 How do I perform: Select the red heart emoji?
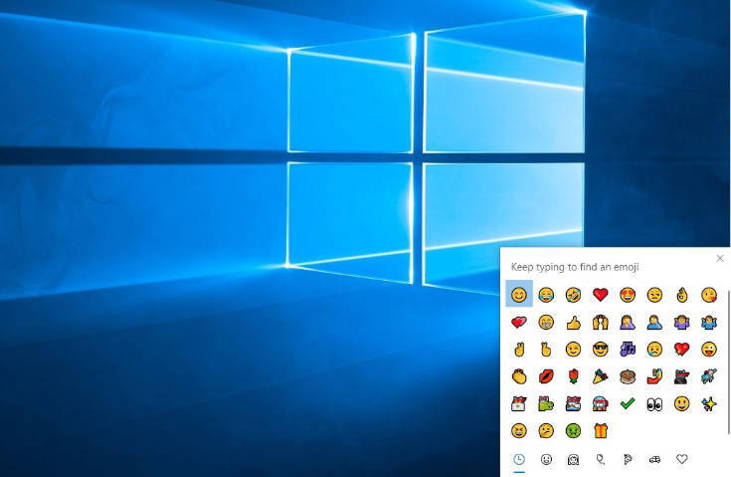click(600, 295)
